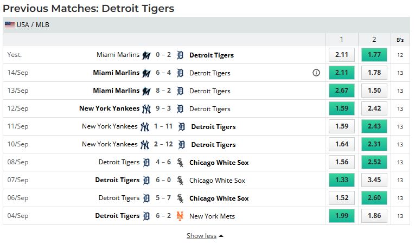This screenshot has width=415, height=244.
Task: Click Marlins logo in the 13/Sep match
Action: pyautogui.click(x=146, y=91)
